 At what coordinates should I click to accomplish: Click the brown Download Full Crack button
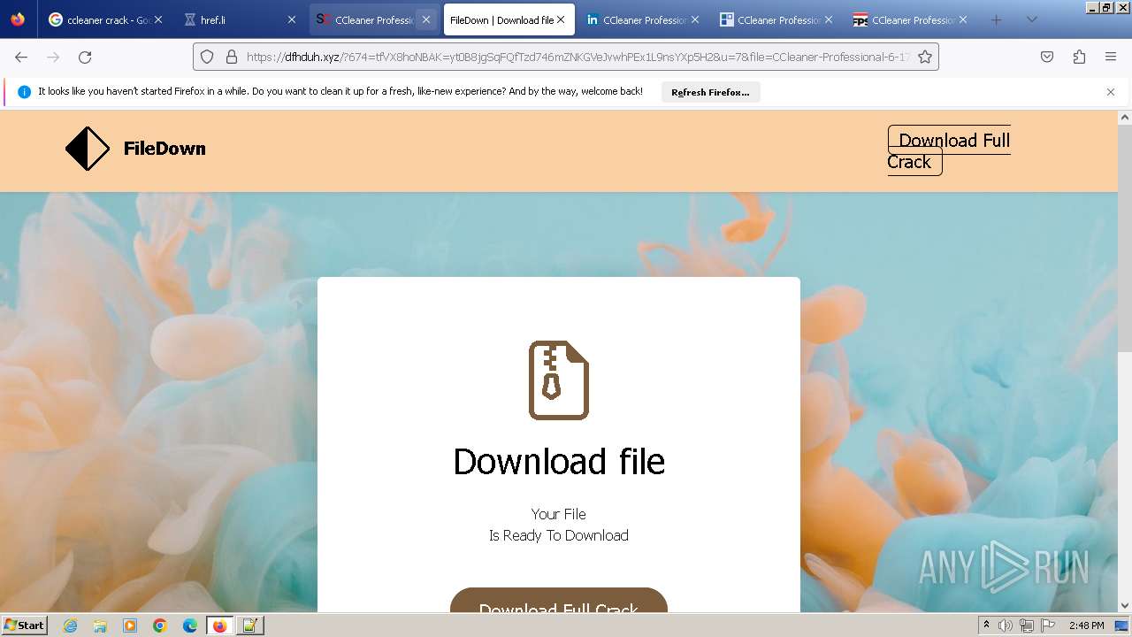coord(559,602)
